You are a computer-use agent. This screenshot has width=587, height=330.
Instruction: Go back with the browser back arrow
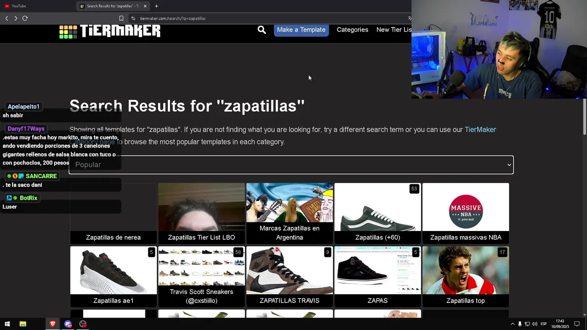[x=6, y=18]
